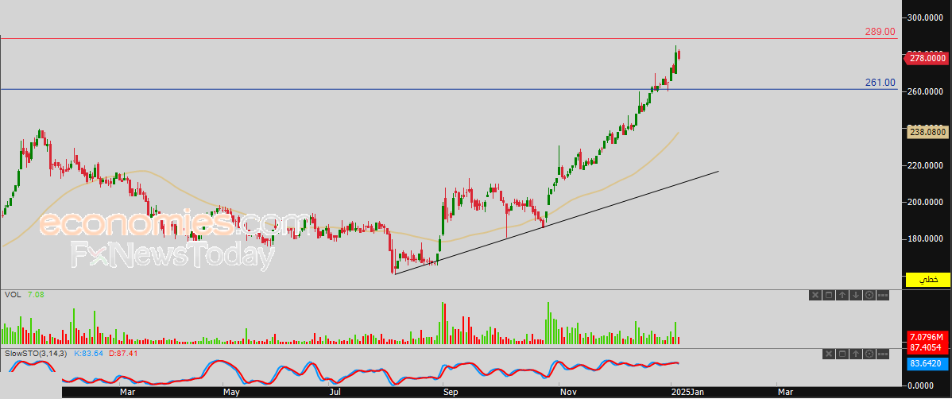Click the 7.0796M volume axis tag
This screenshot has width=952, height=399.
click(x=927, y=337)
